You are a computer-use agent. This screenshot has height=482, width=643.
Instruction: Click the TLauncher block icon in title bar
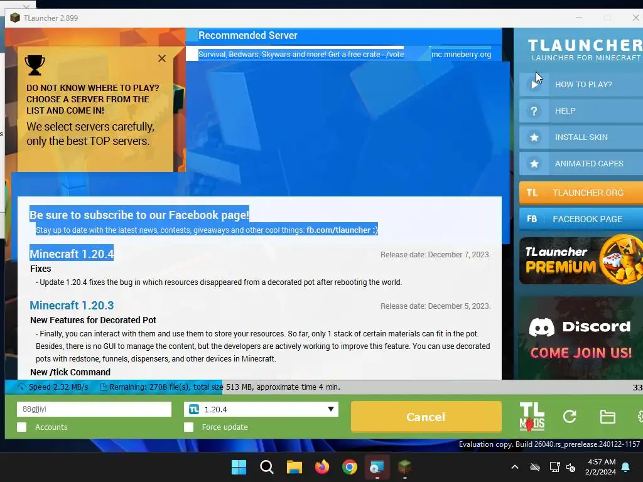[15, 18]
